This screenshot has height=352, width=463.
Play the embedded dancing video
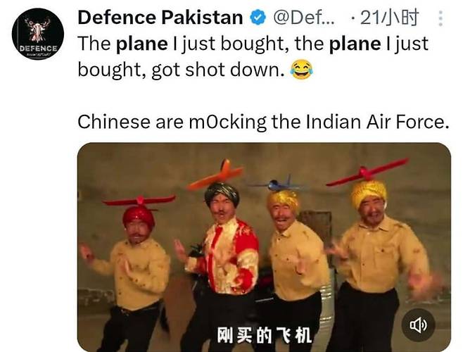(264, 247)
